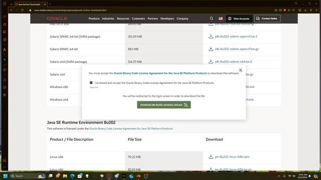The image size is (321, 180).
Task: Click the Windows taskbar Search box
Action: pyautogui.click(x=28, y=176)
